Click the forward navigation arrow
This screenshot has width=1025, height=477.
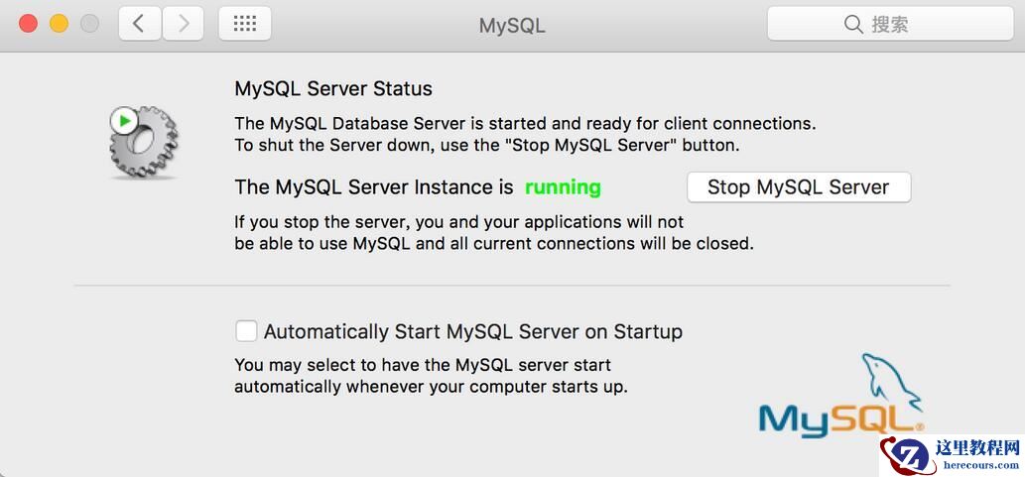click(183, 24)
